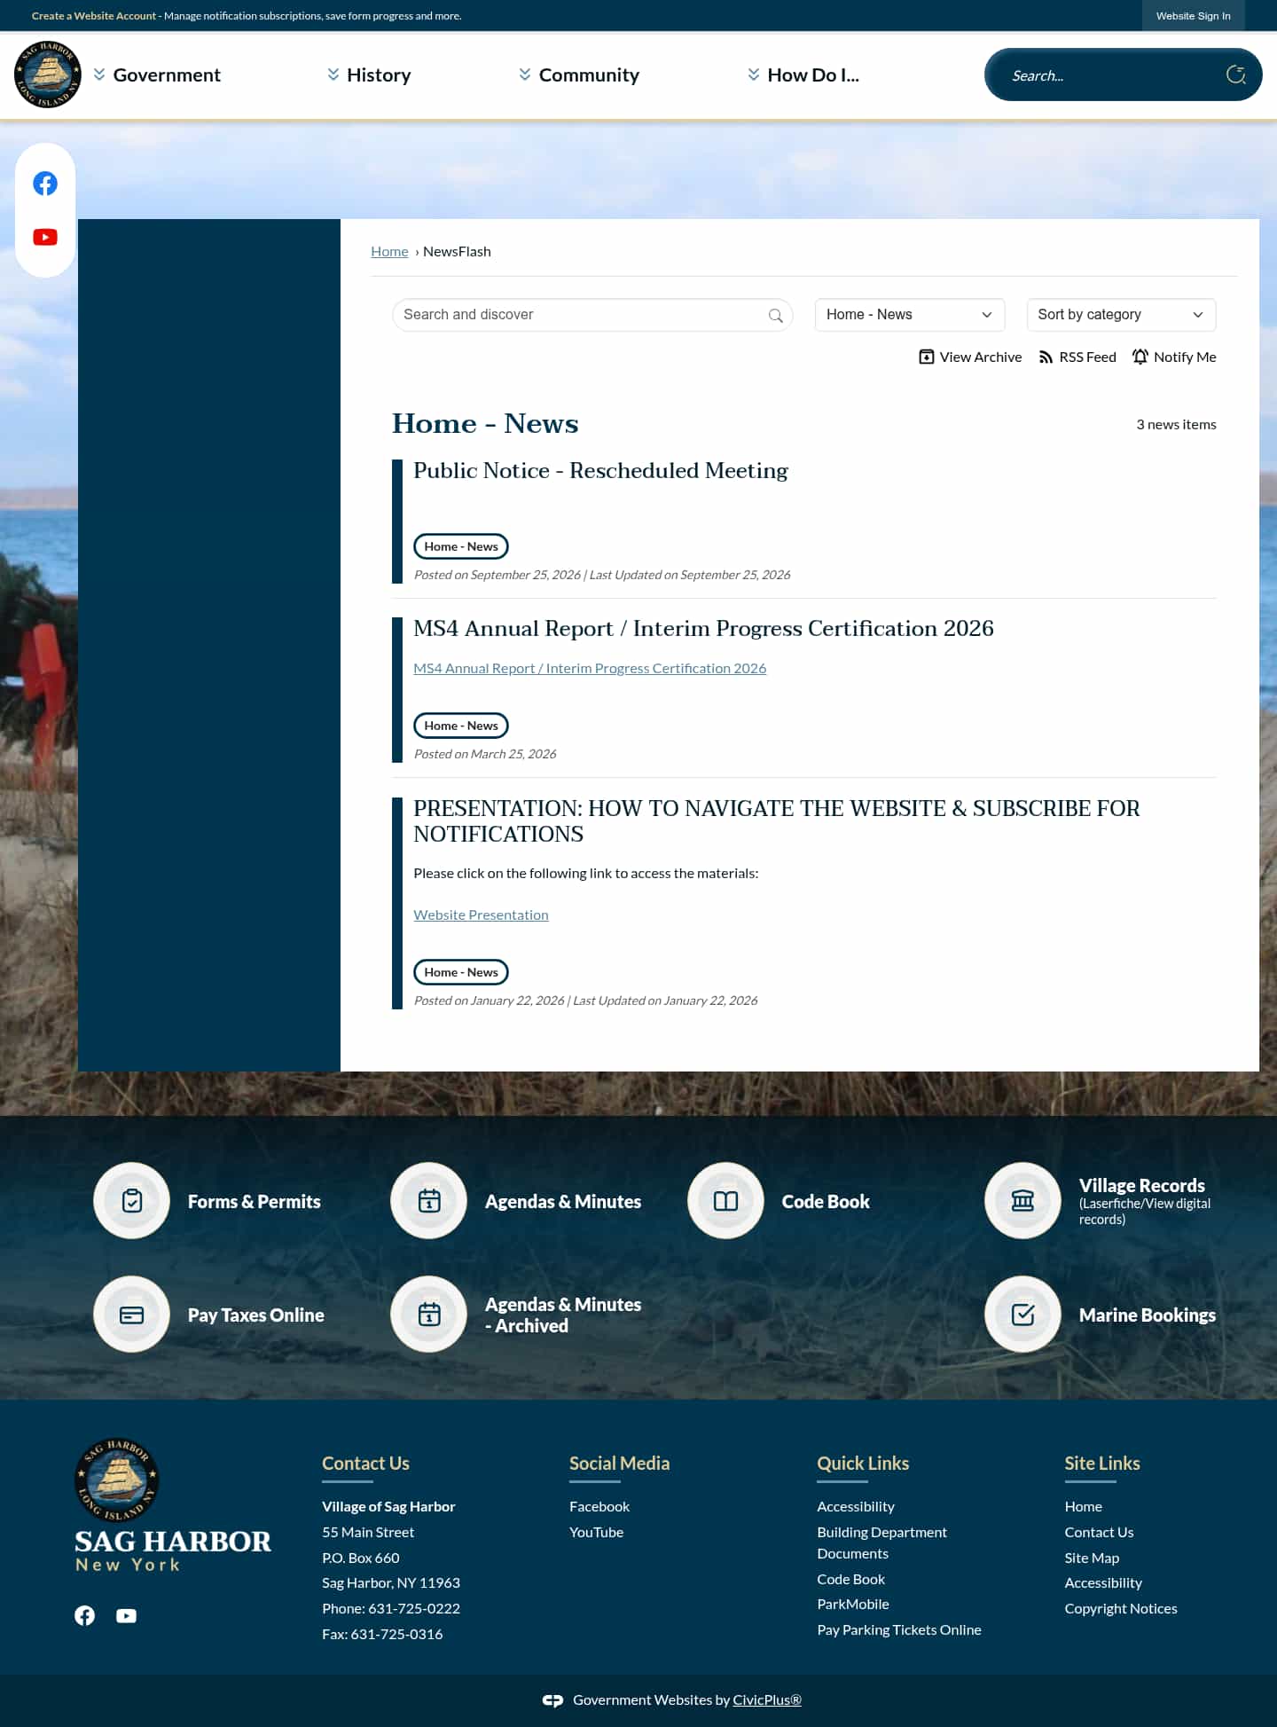Open the Home - News category dropdown
Viewport: 1277px width, 1727px height.
point(910,315)
